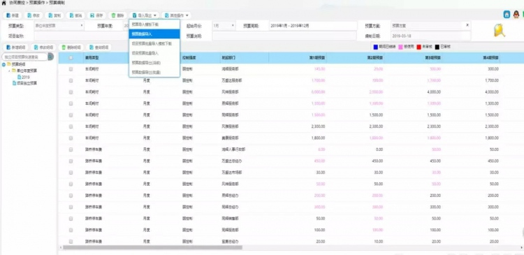The width and height of the screenshot is (524, 255).
Task: Tick the checkbox of the 2,300.00 row
Action: [x=71, y=126]
